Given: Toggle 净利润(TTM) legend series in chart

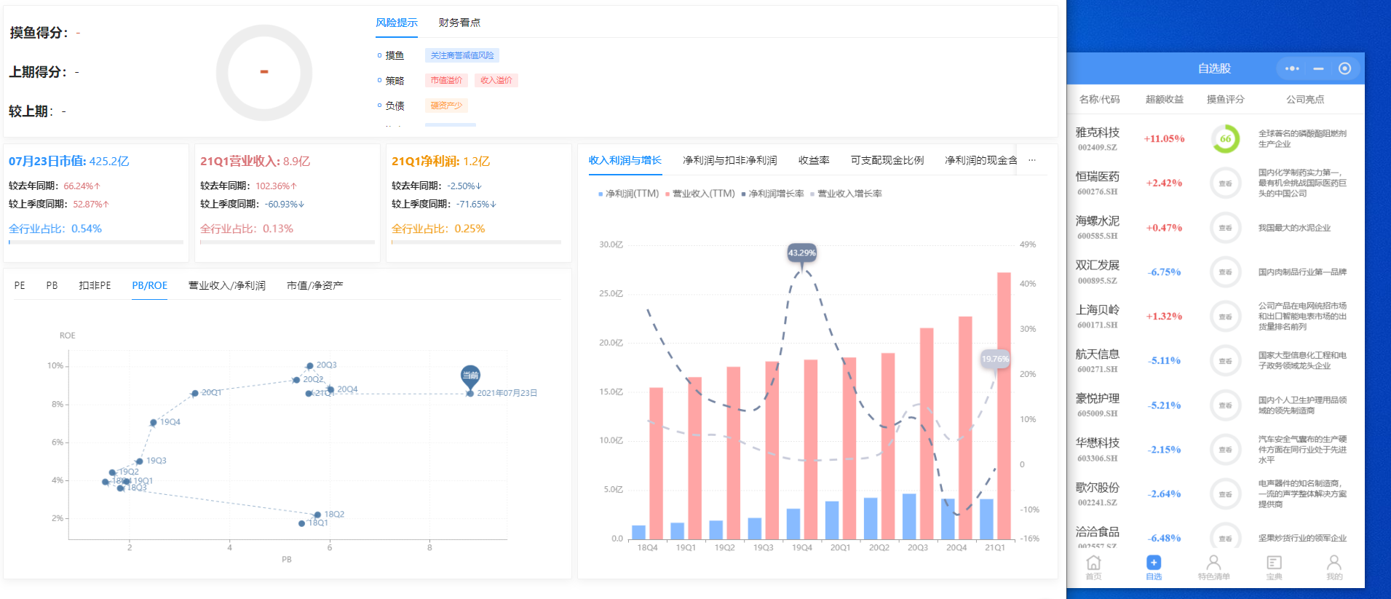Looking at the screenshot, I should pos(628,194).
